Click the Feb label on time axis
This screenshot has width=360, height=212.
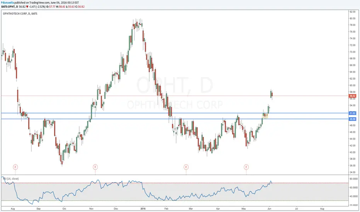pos(166,209)
